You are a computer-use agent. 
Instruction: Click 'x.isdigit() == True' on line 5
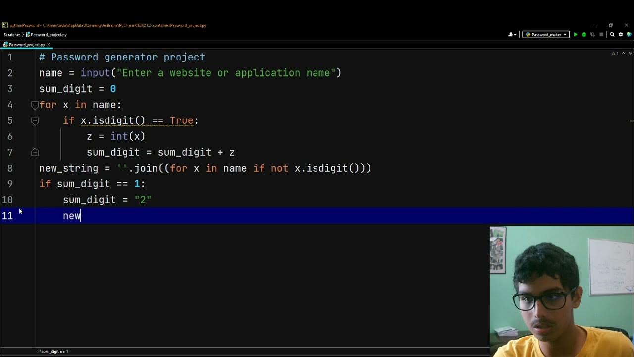click(x=137, y=120)
